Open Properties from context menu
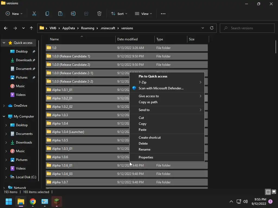The width and height of the screenshot is (278, 208). coord(167,157)
